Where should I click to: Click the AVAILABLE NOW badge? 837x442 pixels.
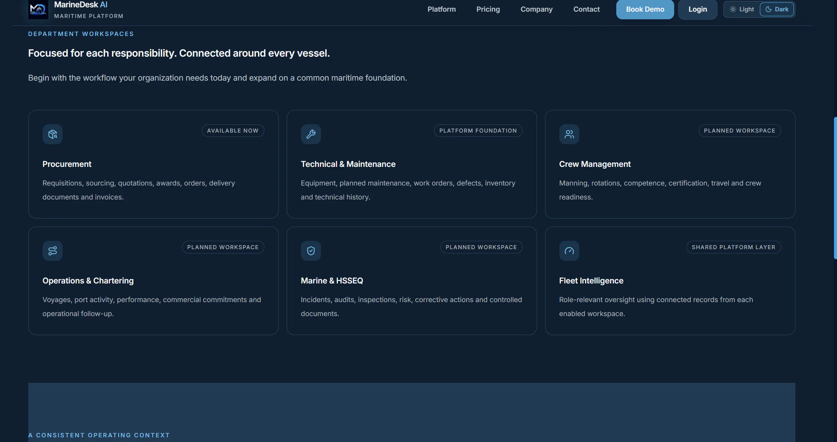[233, 131]
